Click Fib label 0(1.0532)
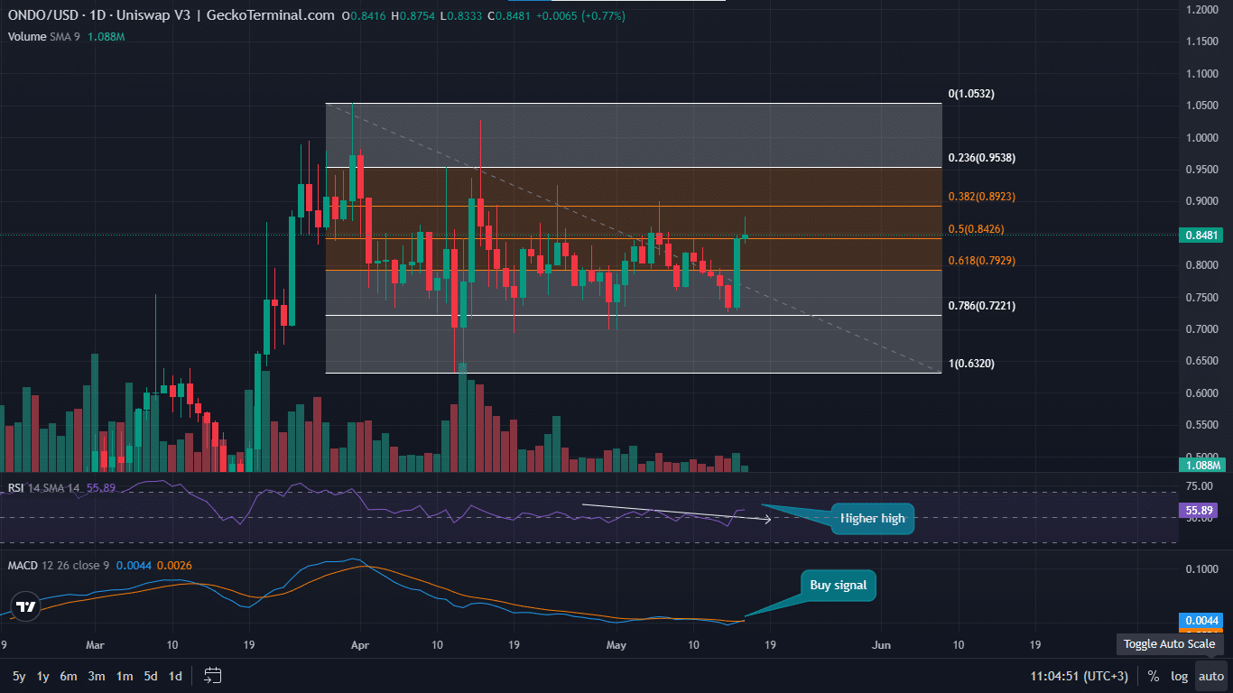This screenshot has height=693, width=1233. 971,94
